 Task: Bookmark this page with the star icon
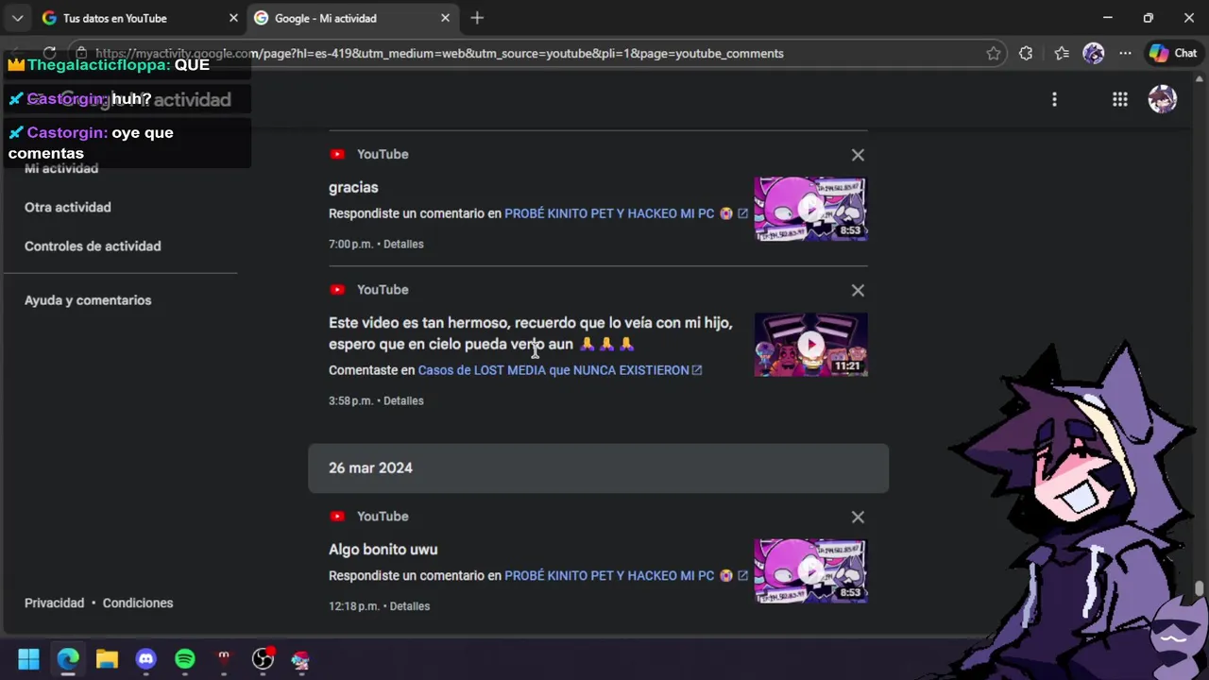point(994,54)
